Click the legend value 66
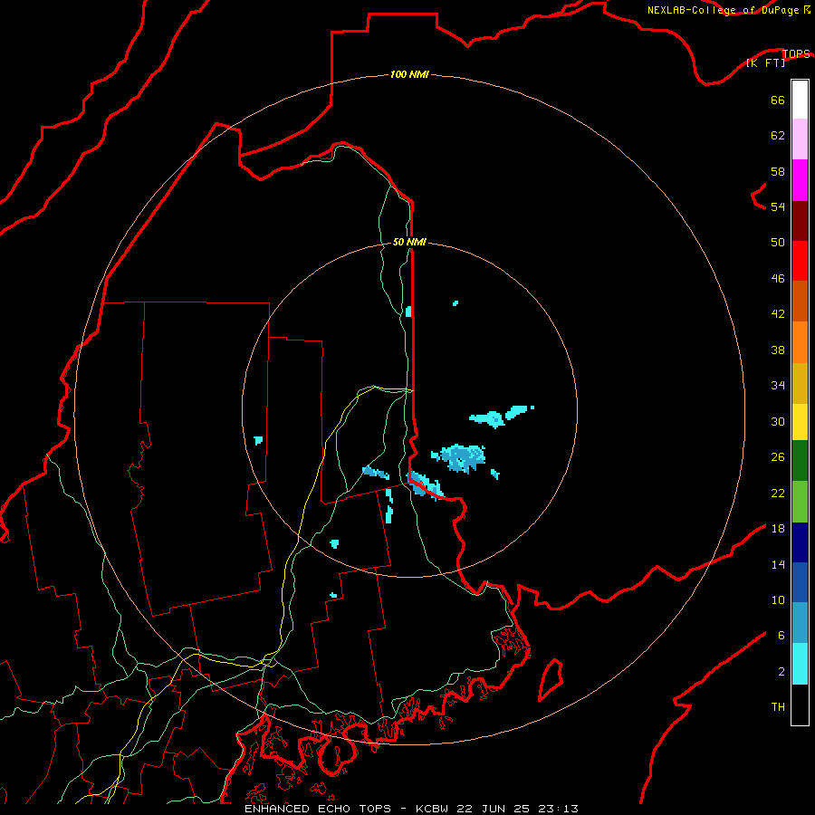Screen dimensions: 815x815 [778, 100]
